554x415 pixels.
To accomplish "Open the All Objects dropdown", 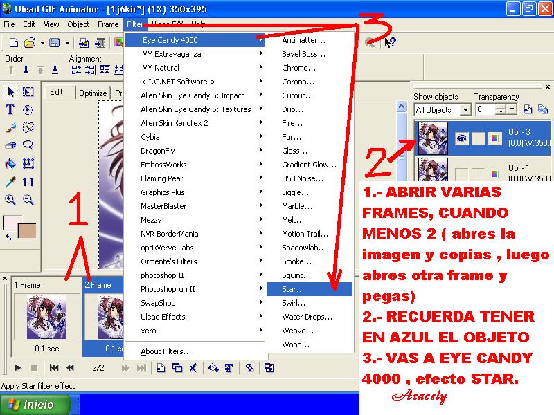I will 465,110.
